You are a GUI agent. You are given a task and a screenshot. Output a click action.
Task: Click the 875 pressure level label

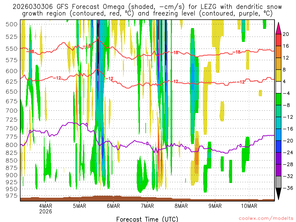pyautogui.click(x=11, y=168)
